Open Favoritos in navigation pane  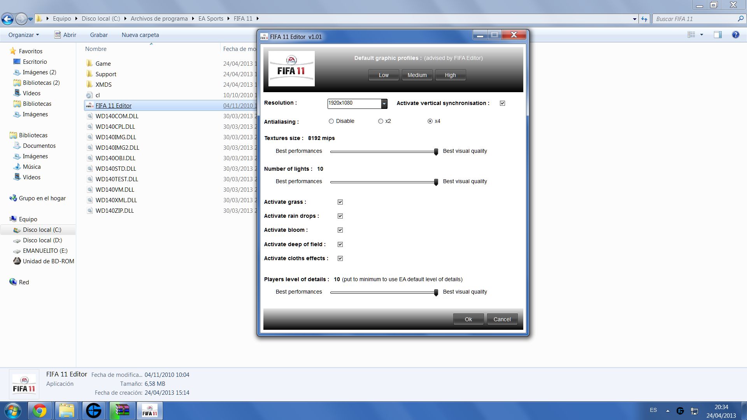[30, 51]
